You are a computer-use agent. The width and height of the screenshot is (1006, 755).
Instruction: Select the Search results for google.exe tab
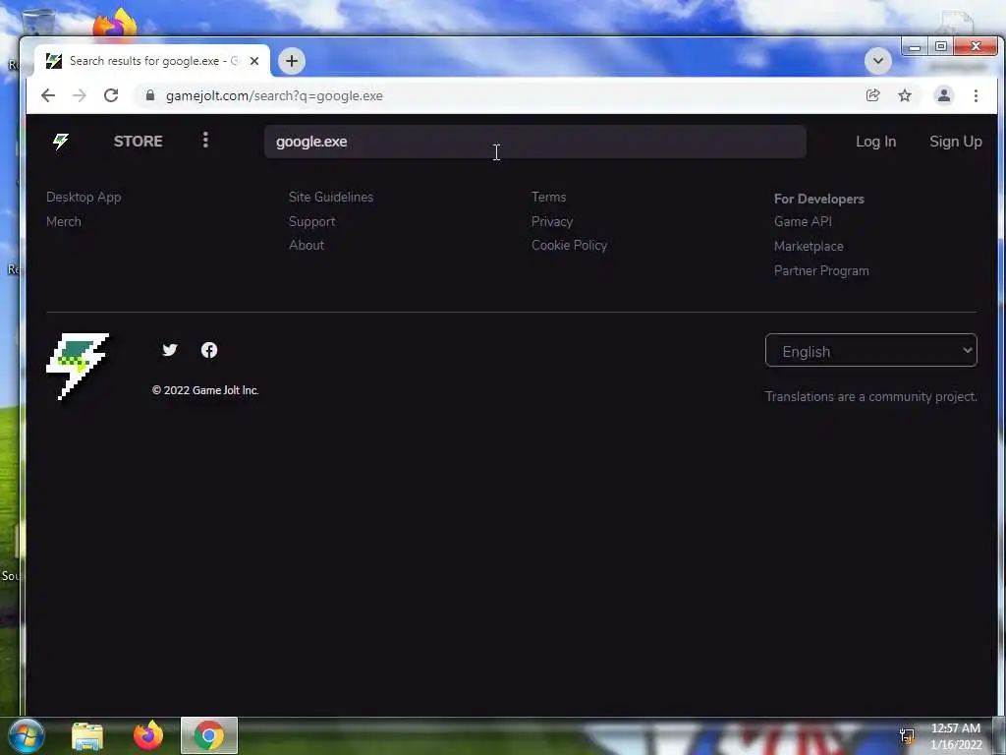point(152,61)
